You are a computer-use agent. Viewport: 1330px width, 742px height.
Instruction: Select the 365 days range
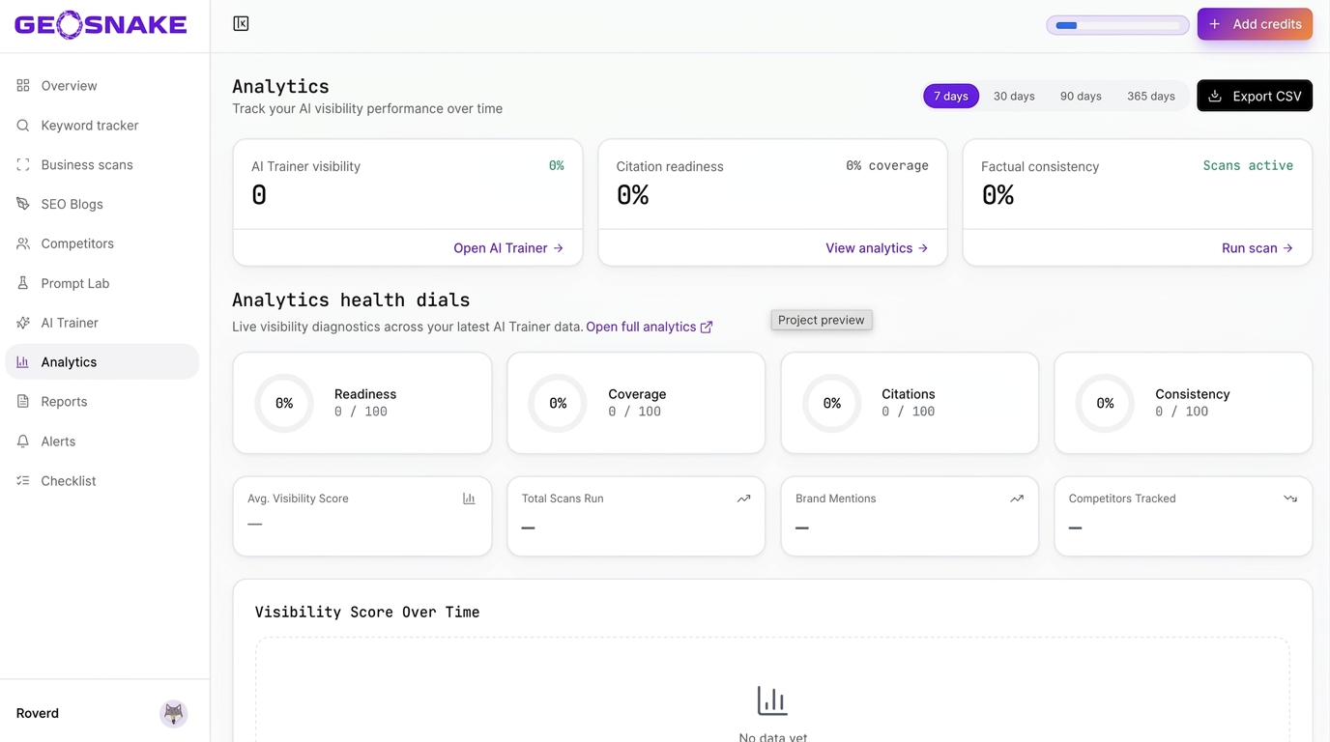tap(1150, 96)
